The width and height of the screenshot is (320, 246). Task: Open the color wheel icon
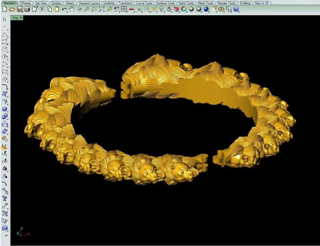tap(184, 9)
